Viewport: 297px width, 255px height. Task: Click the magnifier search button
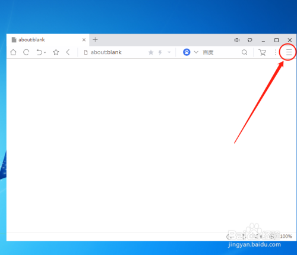(244, 52)
